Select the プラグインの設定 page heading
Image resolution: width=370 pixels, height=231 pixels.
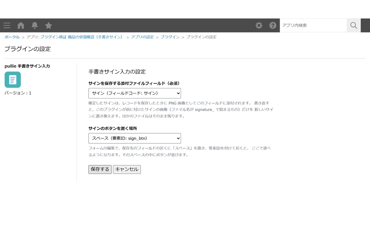point(27,49)
